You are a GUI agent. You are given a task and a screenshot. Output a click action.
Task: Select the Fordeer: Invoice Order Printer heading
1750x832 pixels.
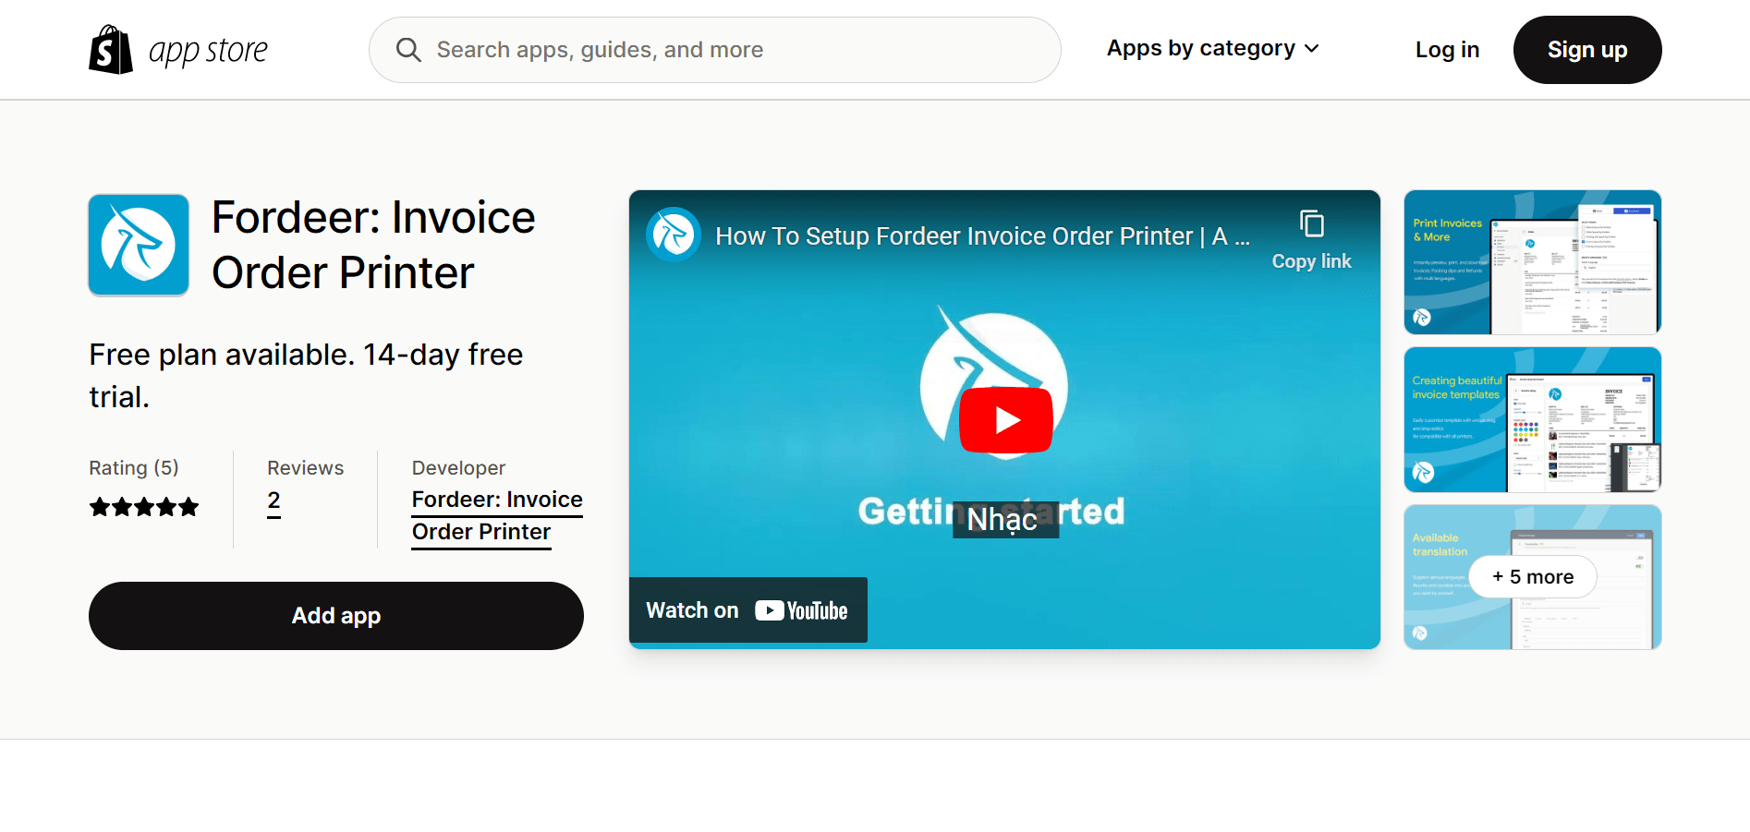tap(373, 245)
